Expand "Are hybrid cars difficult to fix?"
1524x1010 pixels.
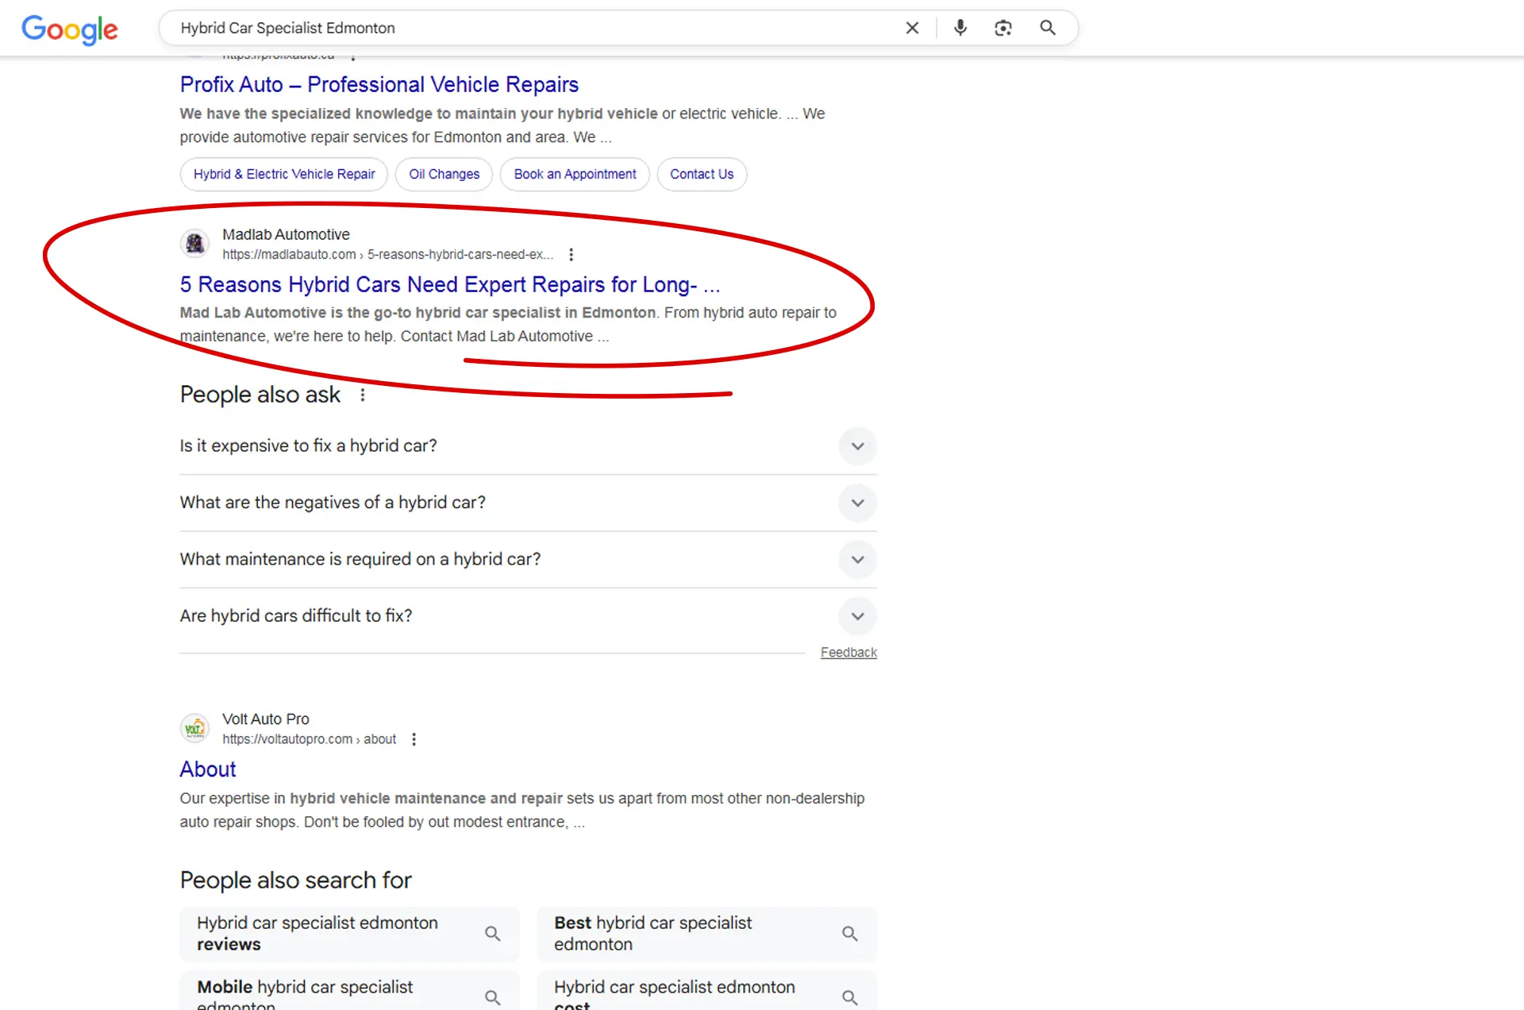[857, 616]
